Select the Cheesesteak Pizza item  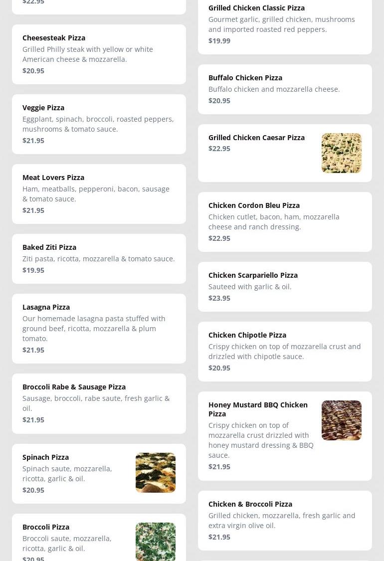pyautogui.click(x=99, y=54)
